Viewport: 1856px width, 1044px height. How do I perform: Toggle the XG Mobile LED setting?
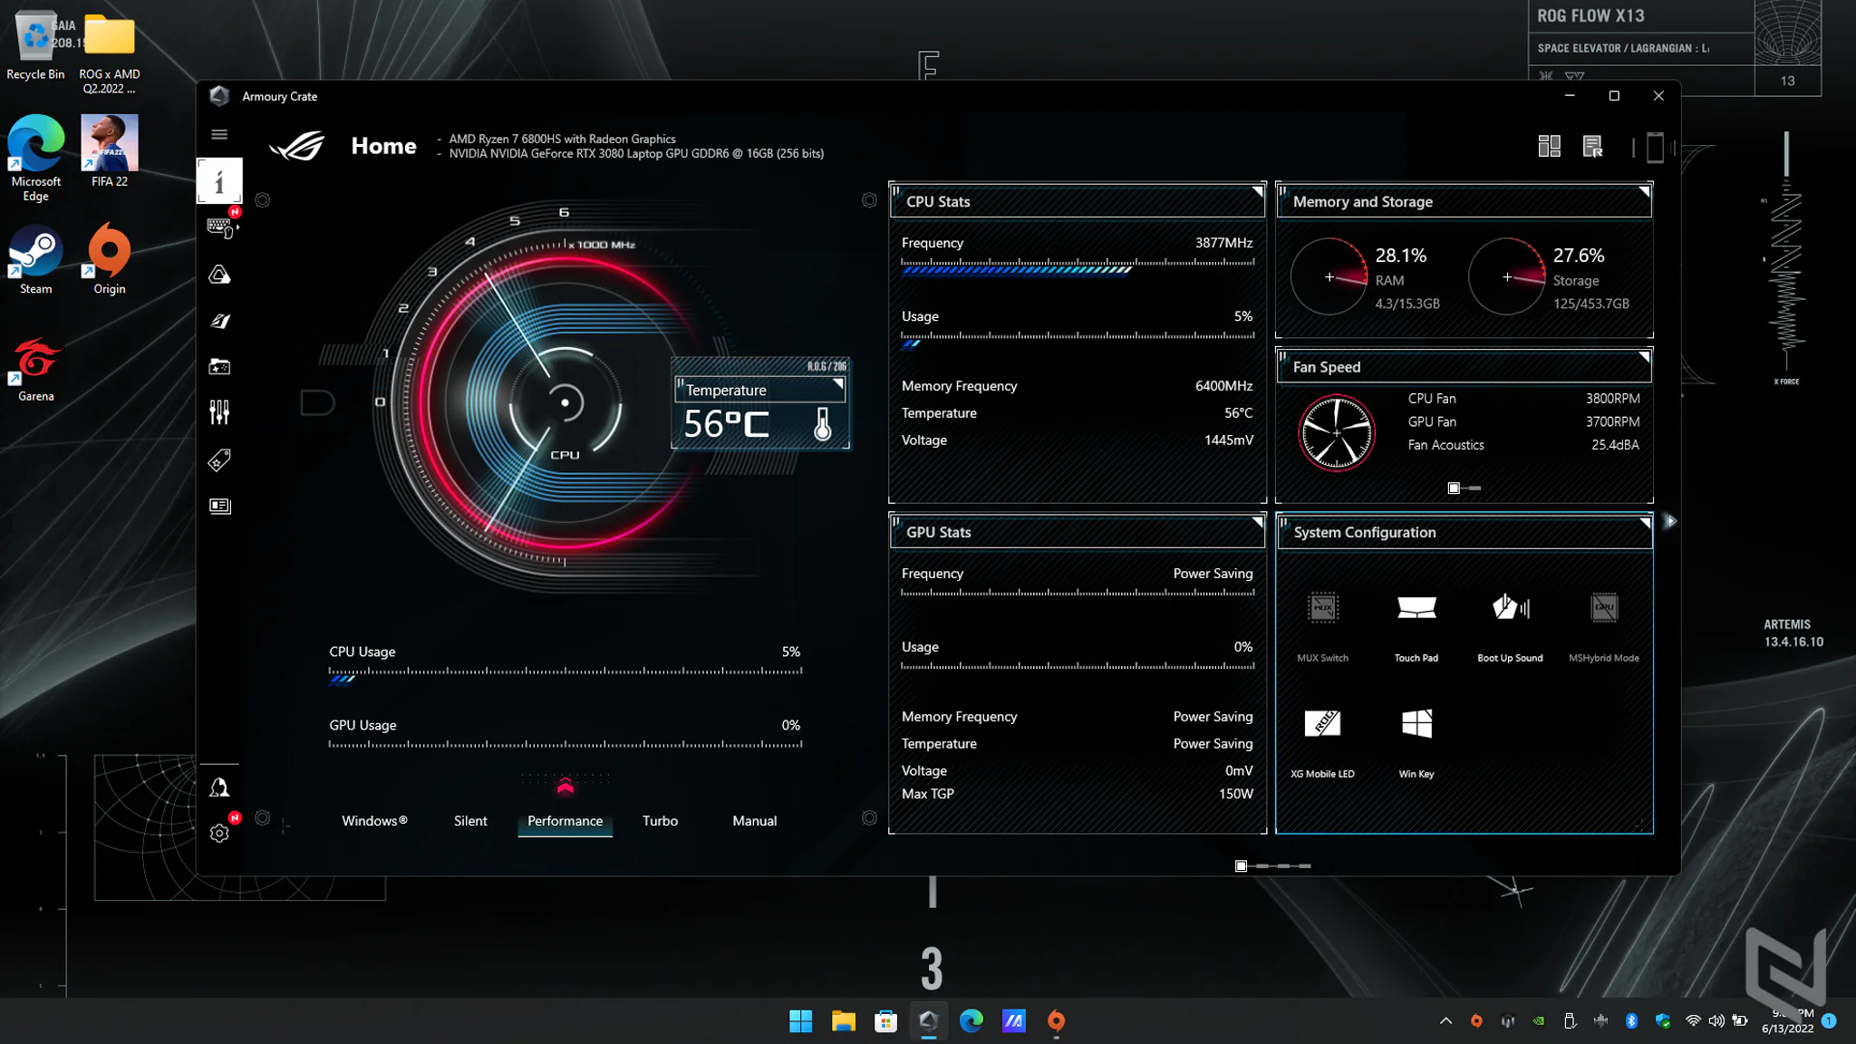click(1323, 742)
